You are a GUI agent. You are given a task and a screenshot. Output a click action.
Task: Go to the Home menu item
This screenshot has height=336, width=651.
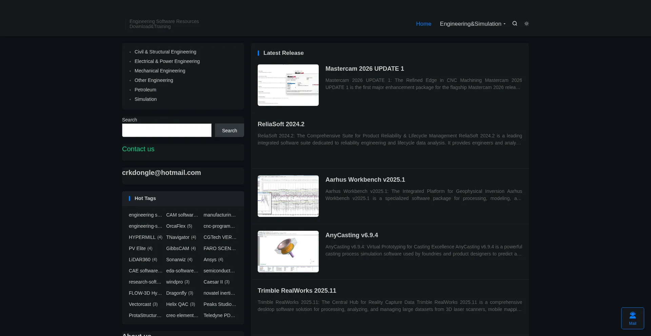423,24
